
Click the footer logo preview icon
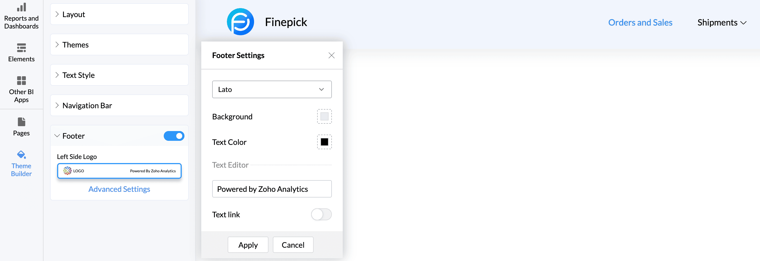click(67, 171)
